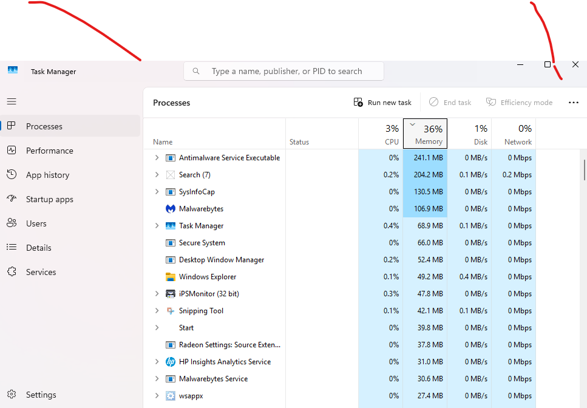The height and width of the screenshot is (408, 587).
Task: Click the End task circle icon
Action: point(433,102)
